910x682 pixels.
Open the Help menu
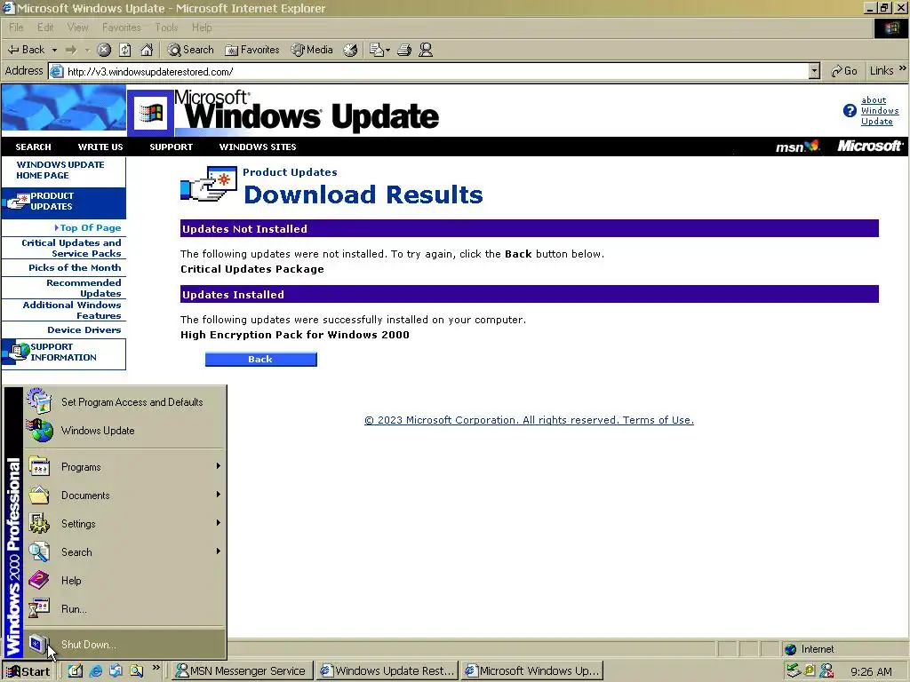[x=202, y=28]
